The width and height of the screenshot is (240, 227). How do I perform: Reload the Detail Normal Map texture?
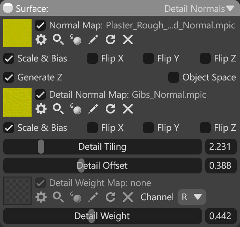click(x=111, y=109)
